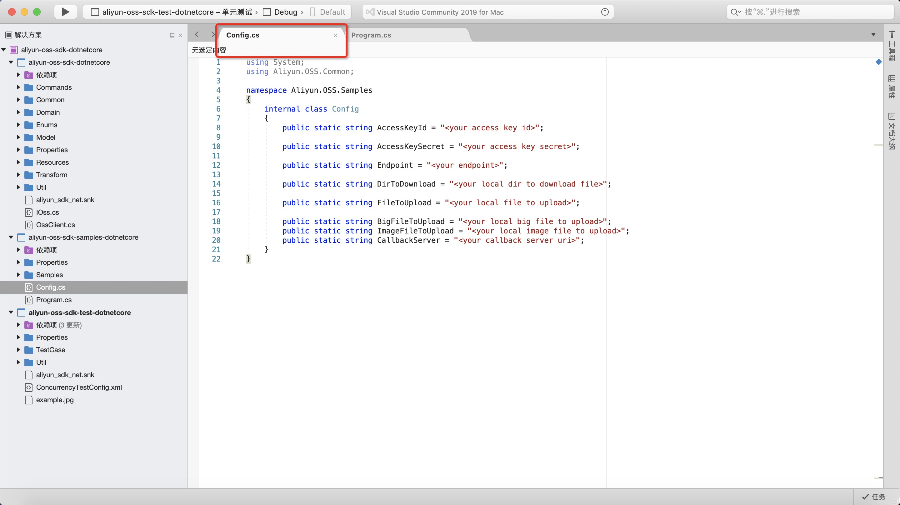This screenshot has width=900, height=505.
Task: Click the Run (play) button
Action: pos(65,12)
